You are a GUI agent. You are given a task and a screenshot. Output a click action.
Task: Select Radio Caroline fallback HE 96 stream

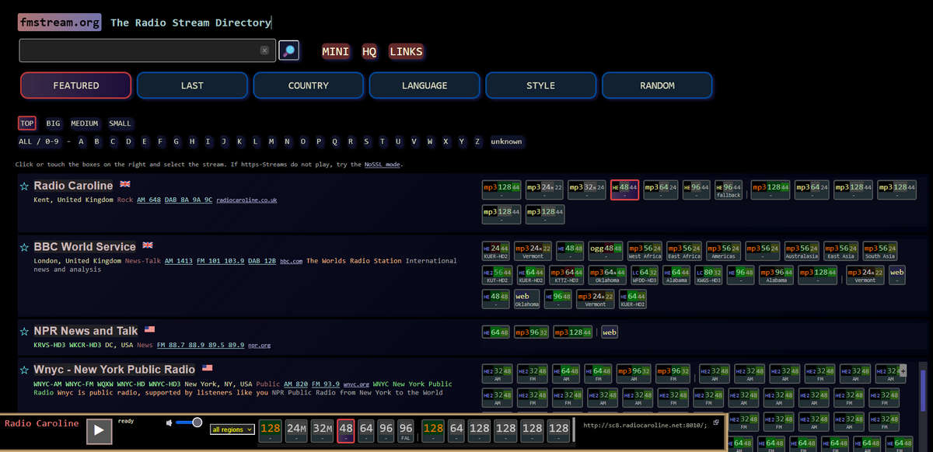729,190
